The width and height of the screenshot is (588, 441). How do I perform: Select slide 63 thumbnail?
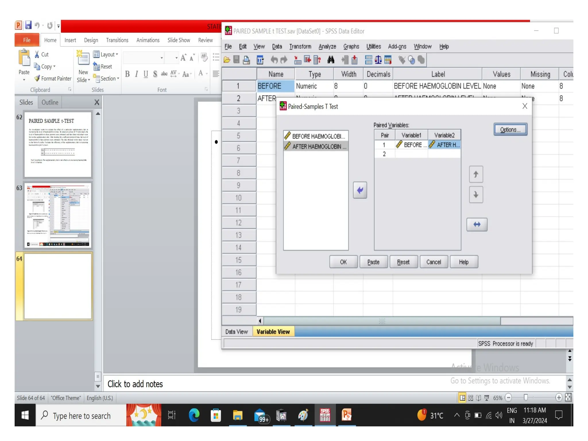pyautogui.click(x=58, y=215)
